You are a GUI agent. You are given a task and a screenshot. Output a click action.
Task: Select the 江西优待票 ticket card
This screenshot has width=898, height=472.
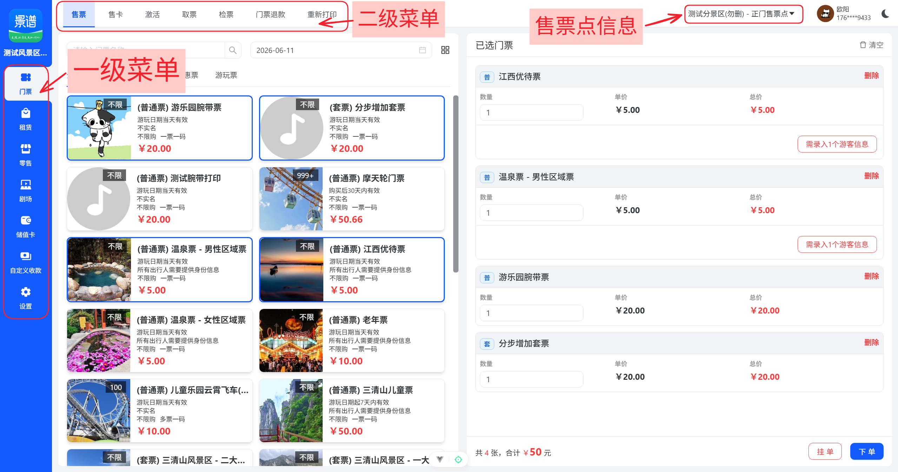(x=352, y=270)
